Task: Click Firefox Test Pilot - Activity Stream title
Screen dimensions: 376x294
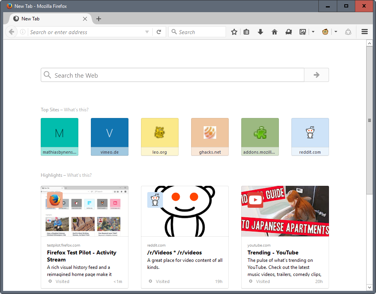Action: click(81, 256)
